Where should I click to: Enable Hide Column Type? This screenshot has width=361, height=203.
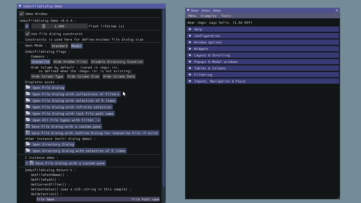47,76
